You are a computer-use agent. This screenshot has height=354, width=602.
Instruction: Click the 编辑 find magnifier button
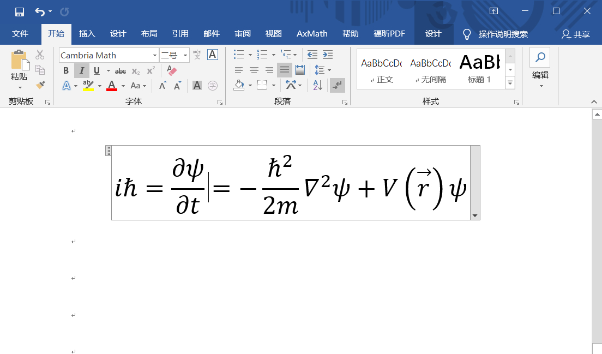tap(540, 58)
